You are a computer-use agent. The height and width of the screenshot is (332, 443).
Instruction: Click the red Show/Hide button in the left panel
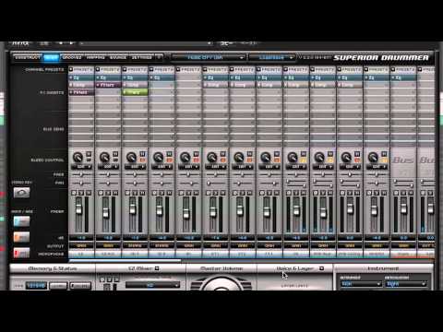pyautogui.click(x=21, y=253)
